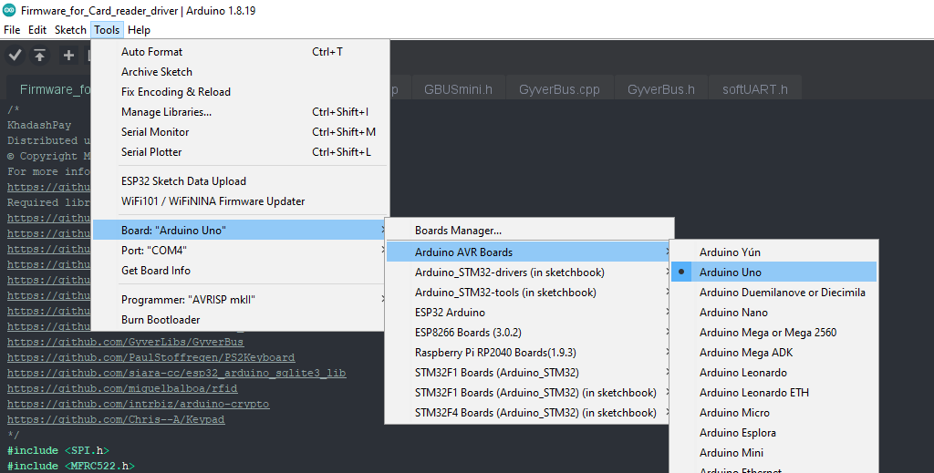Select the Arduino Leonardo board
Screen dimensions: 934x473
click(773, 373)
